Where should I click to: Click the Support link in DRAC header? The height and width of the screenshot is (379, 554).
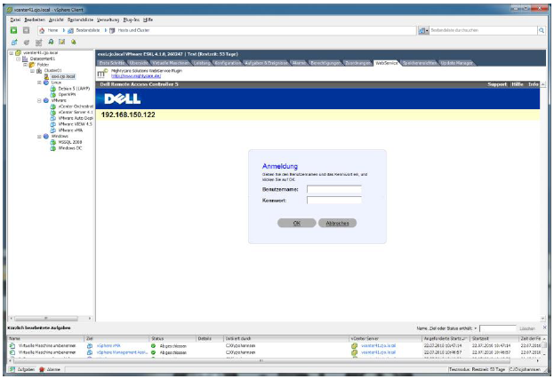coord(497,84)
